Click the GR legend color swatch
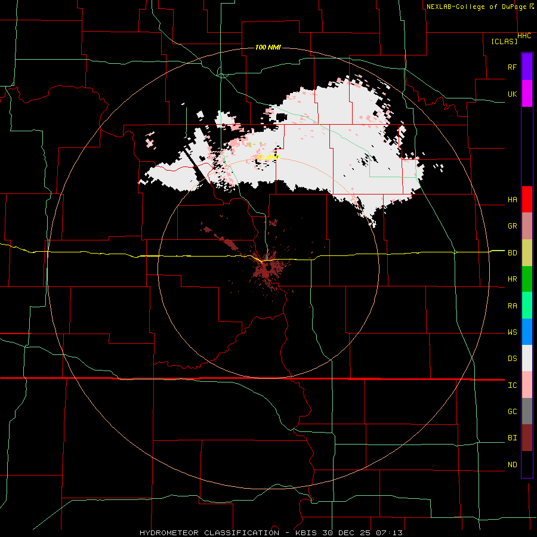 pos(527,226)
